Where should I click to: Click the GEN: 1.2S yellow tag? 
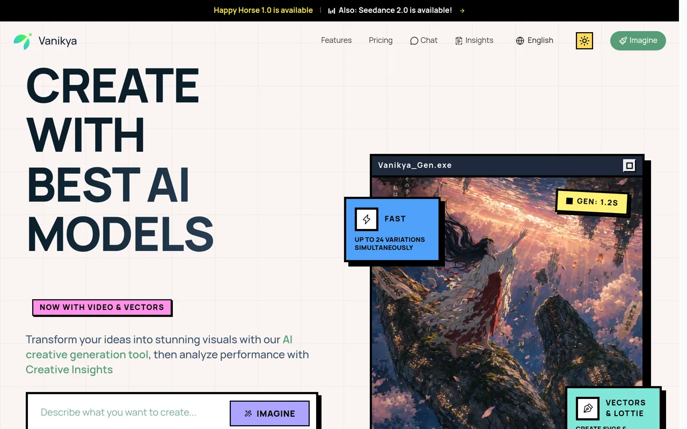[592, 202]
